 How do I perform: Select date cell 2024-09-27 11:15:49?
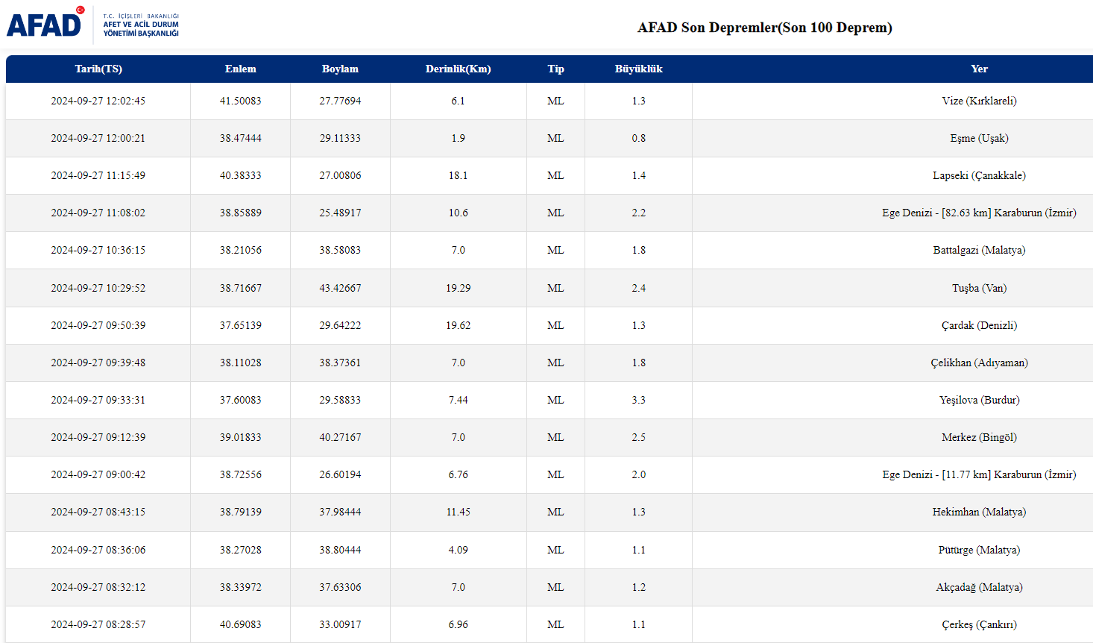(x=98, y=175)
